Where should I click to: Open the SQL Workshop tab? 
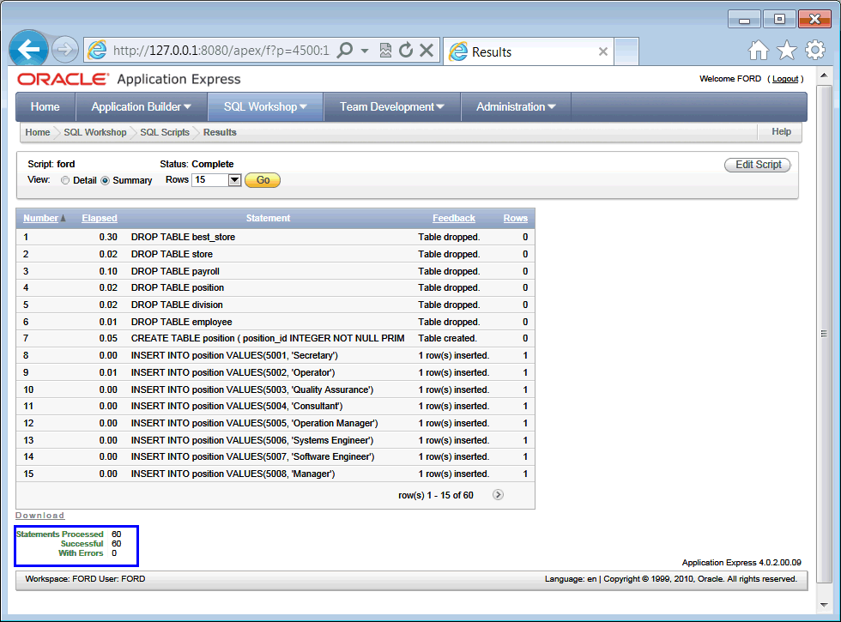(x=265, y=106)
